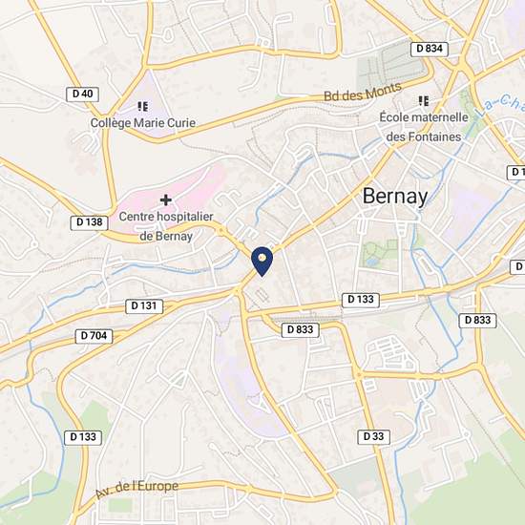The height and width of the screenshot is (525, 525).
Task: Select the D 833 shield below D 133
Action: (301, 330)
